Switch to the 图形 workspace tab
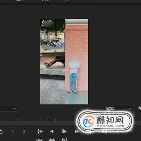This screenshot has width=141, height=141. pyautogui.click(x=20, y=0)
